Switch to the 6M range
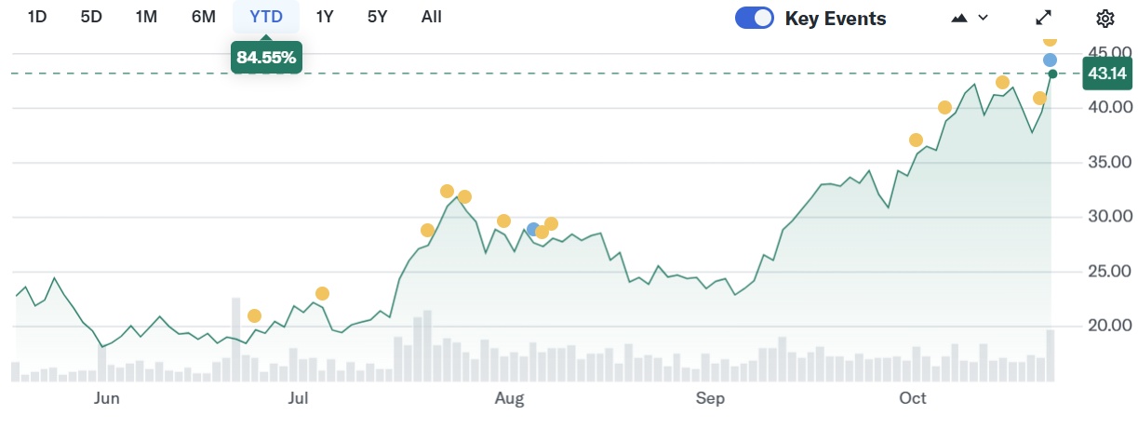Screen dimensions: 1138x428 tap(204, 16)
